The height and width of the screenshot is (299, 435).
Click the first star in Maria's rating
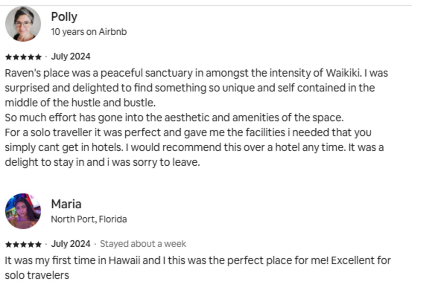(8, 244)
